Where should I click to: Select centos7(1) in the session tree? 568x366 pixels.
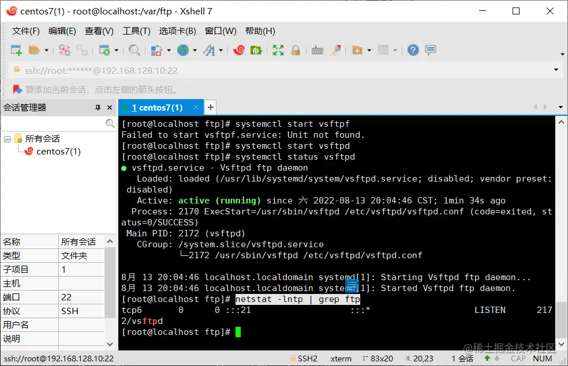[58, 151]
